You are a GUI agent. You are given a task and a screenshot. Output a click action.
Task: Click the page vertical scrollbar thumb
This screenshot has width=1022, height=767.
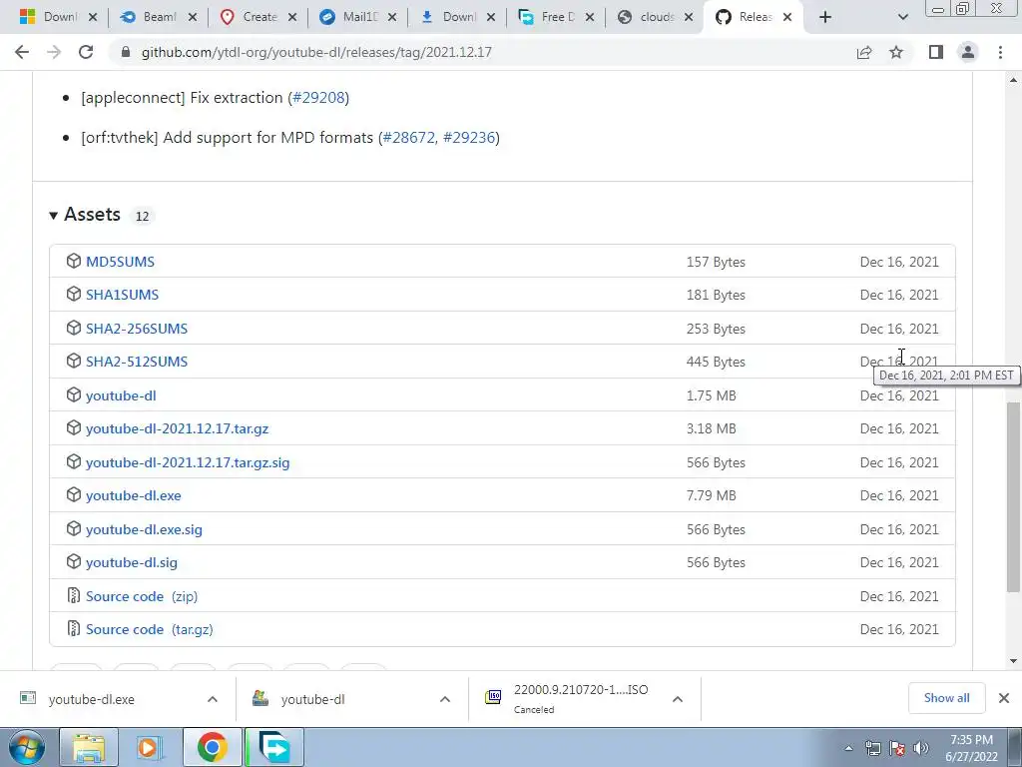(1013, 497)
